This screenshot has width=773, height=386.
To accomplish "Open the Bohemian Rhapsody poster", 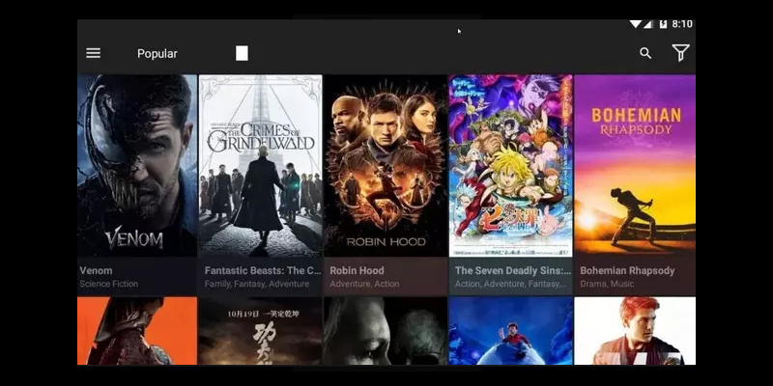I will 635,165.
